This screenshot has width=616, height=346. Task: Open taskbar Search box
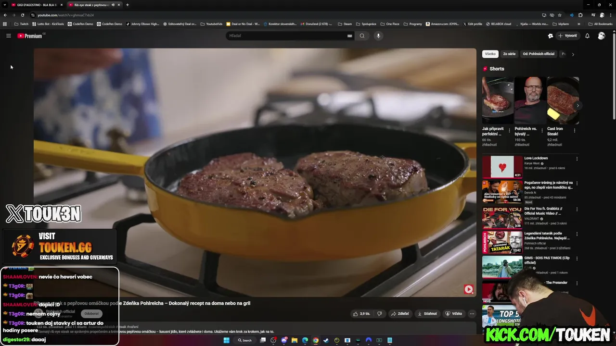point(244,340)
